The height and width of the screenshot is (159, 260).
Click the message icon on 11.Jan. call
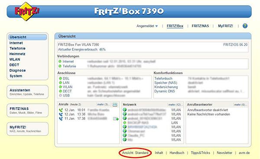point(116,119)
